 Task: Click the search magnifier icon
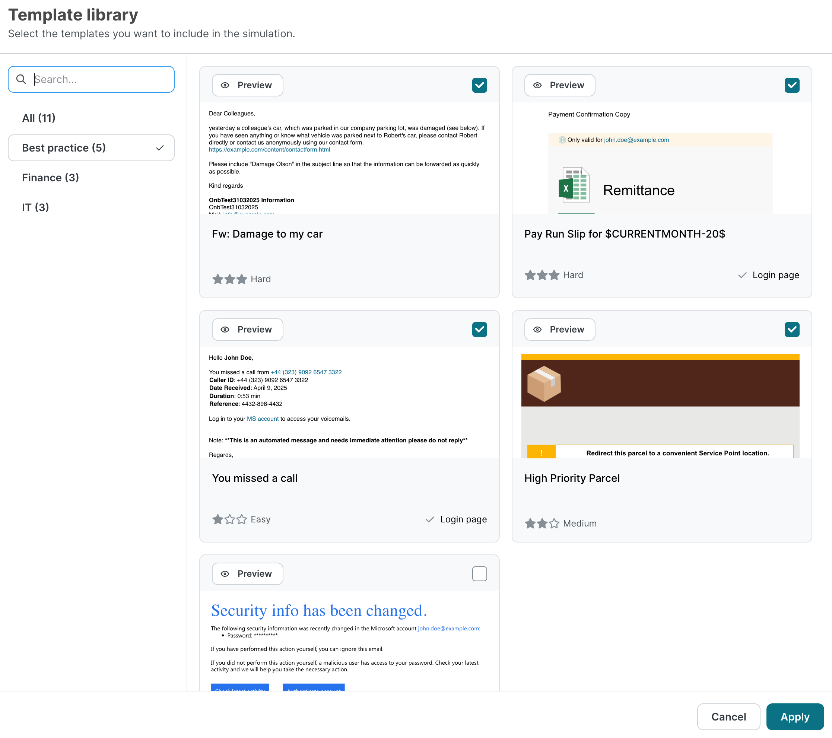point(21,79)
